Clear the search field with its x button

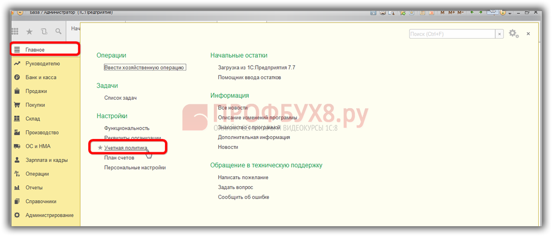[x=499, y=34]
